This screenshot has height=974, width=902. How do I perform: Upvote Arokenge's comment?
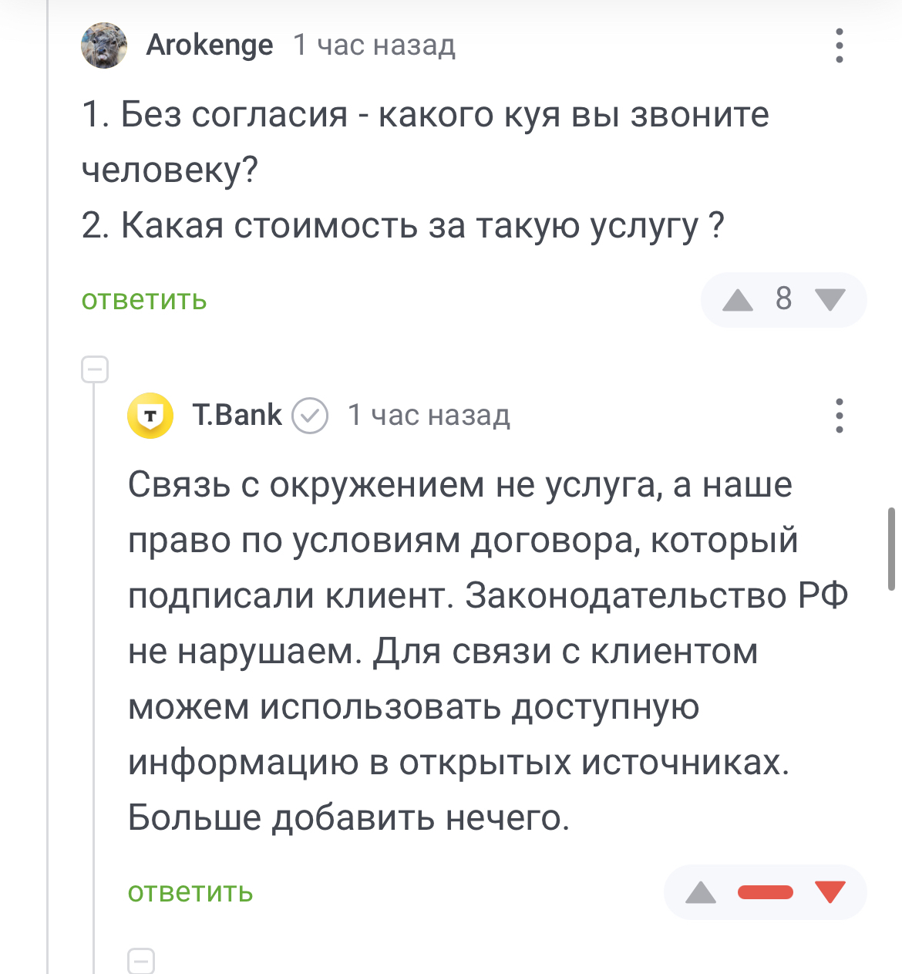point(737,299)
